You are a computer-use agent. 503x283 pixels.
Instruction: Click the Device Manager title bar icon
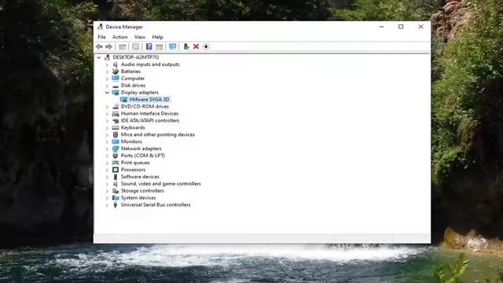click(100, 27)
